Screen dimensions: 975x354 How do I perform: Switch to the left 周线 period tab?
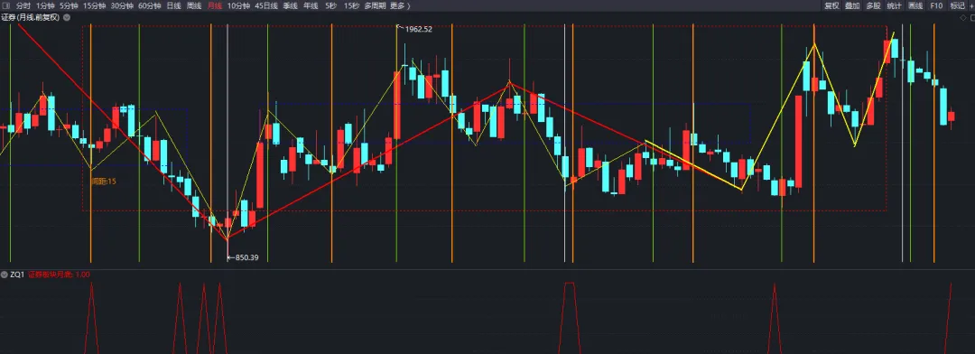(194, 5)
